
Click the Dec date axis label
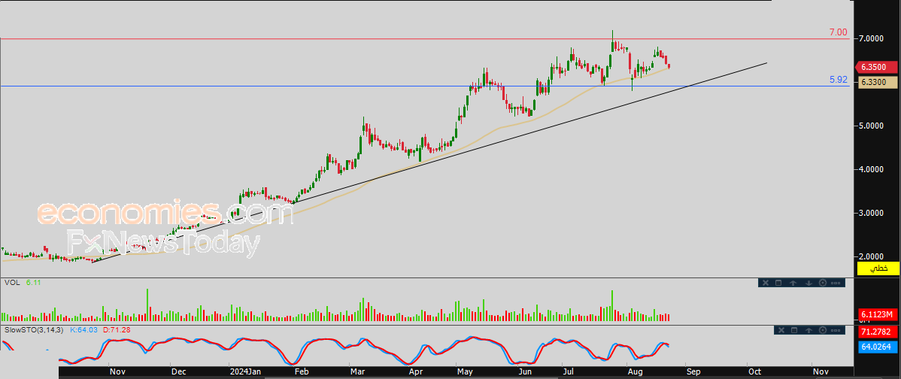point(179,372)
